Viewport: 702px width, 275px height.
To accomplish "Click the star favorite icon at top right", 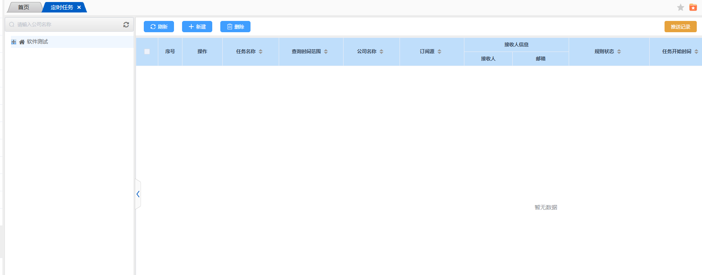I will [681, 8].
